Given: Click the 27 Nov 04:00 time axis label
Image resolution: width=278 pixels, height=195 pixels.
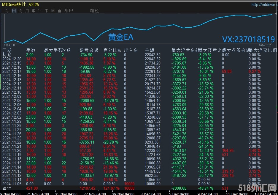Looking at the screenshot, I should [95, 194].
